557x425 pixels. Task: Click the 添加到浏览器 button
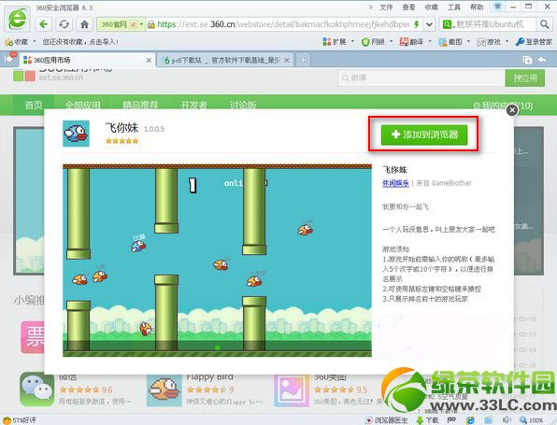point(423,135)
